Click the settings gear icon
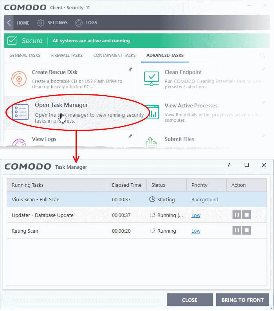274x311 pixels. pyautogui.click(x=41, y=23)
